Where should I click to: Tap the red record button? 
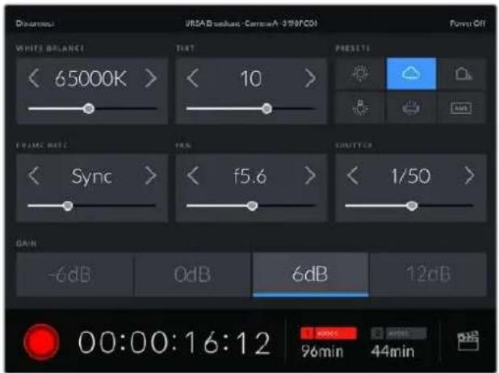pos(41,342)
